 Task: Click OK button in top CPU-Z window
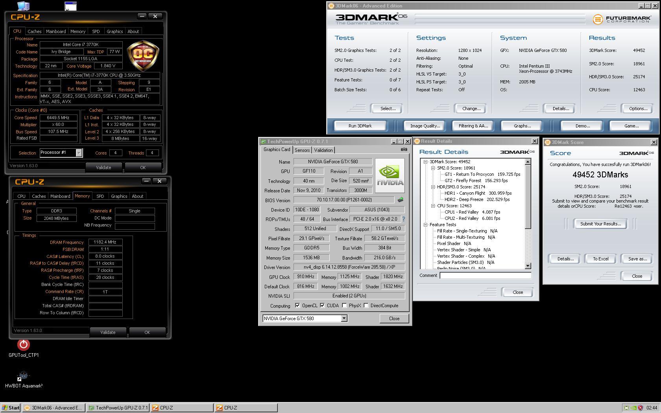click(x=143, y=168)
